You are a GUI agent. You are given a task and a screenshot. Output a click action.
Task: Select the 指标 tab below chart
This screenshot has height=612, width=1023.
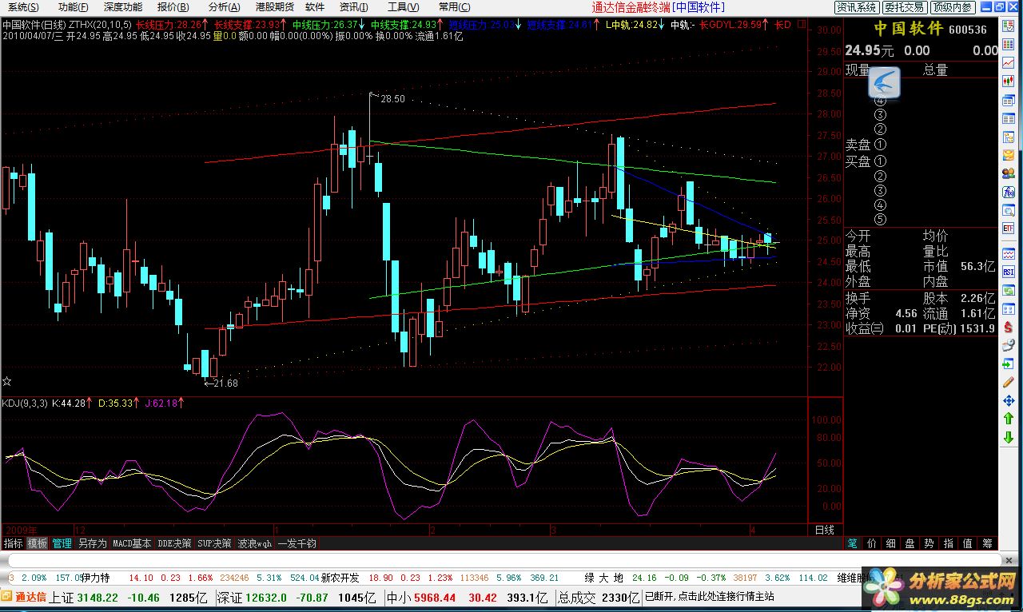(x=13, y=543)
